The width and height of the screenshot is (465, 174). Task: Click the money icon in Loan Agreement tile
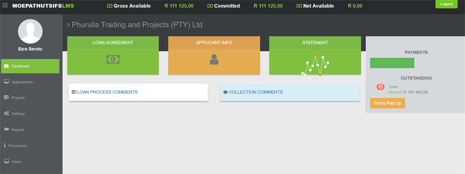[x=113, y=60]
